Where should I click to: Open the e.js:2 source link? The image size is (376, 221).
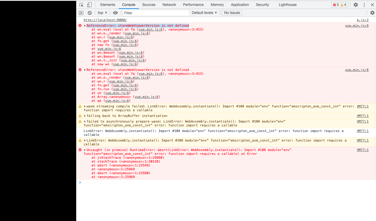[363, 20]
